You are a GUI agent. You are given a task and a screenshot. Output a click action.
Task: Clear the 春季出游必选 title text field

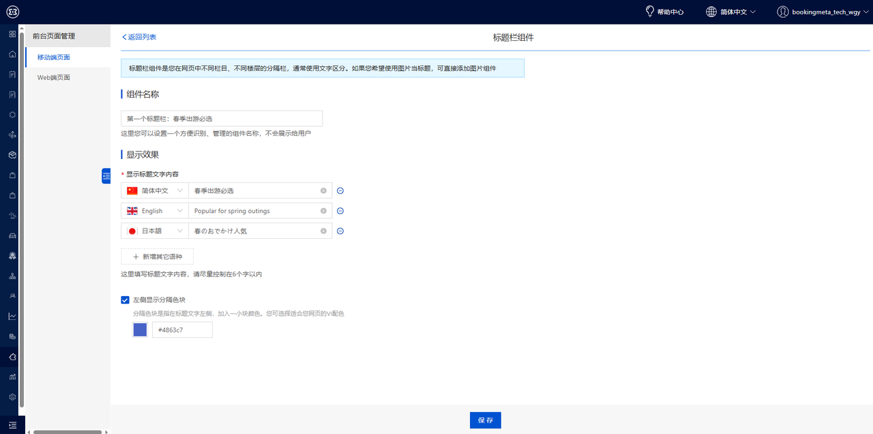point(323,191)
